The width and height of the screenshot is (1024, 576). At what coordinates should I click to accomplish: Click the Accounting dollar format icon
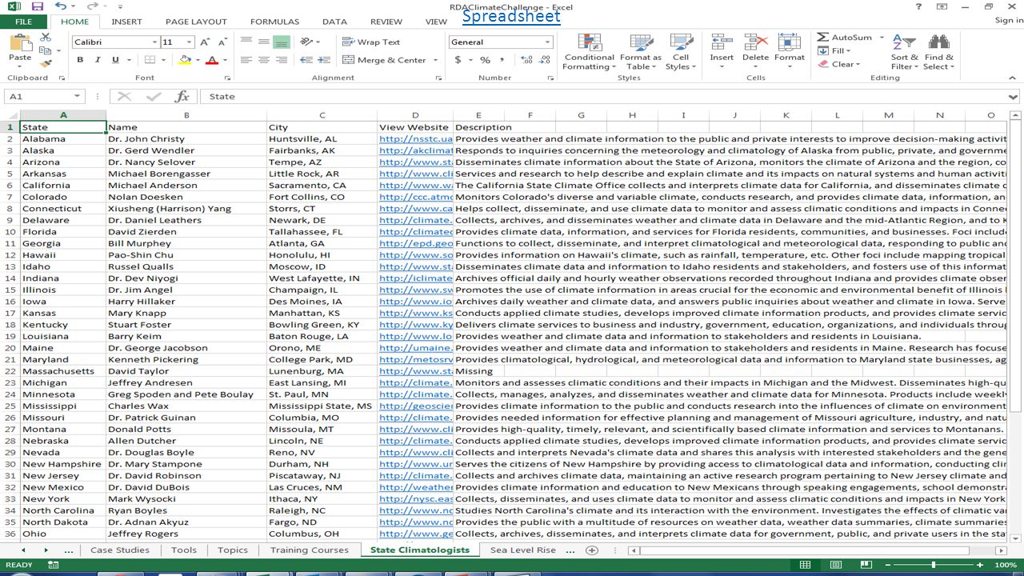[x=458, y=60]
